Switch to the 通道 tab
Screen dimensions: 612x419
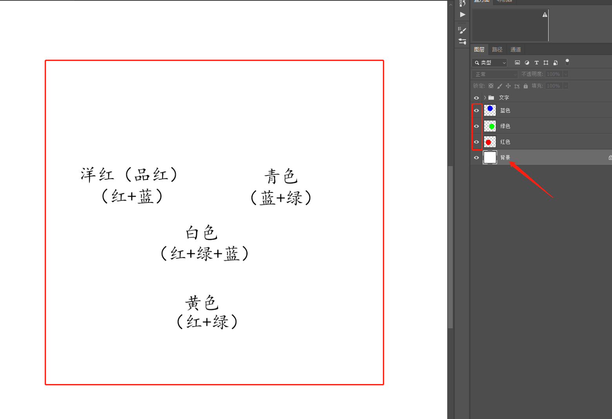[515, 49]
